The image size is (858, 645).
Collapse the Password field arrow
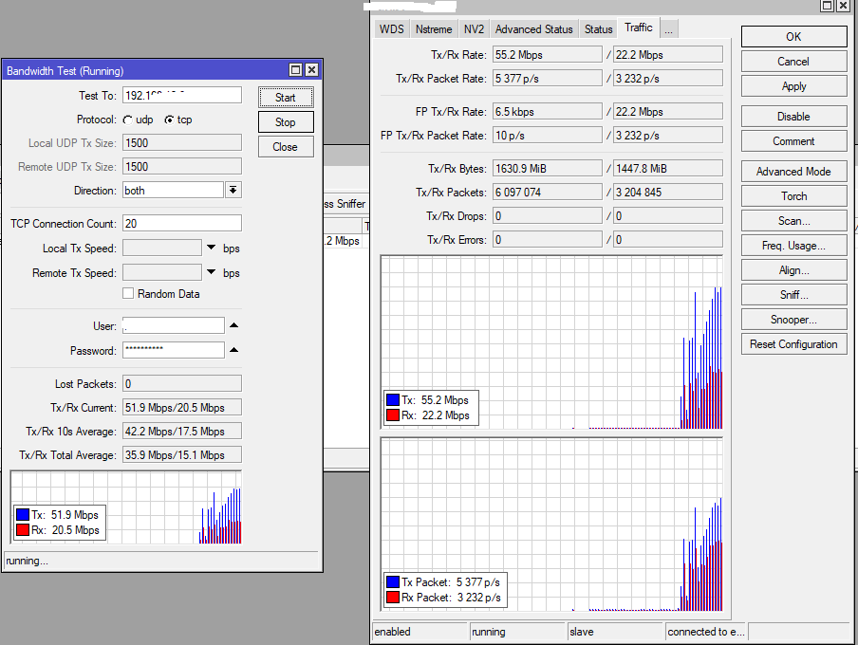click(233, 350)
